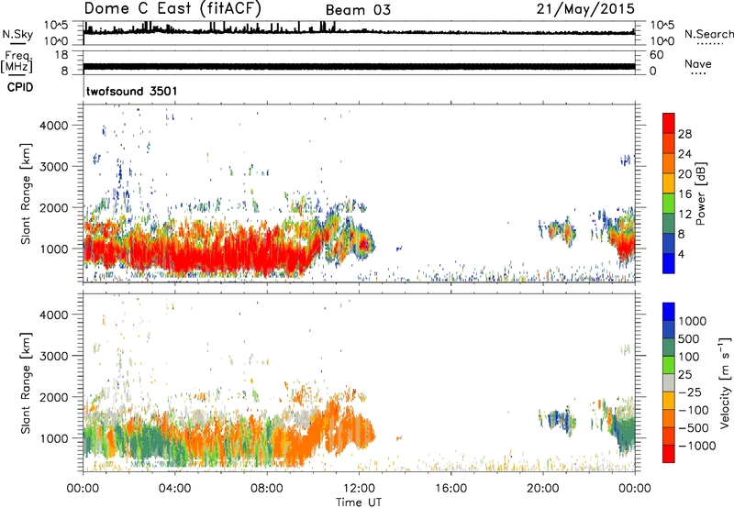Image resolution: width=734 pixels, height=508 pixels.
Task: Click the power colorbar red segment above 28
Action: coord(669,124)
